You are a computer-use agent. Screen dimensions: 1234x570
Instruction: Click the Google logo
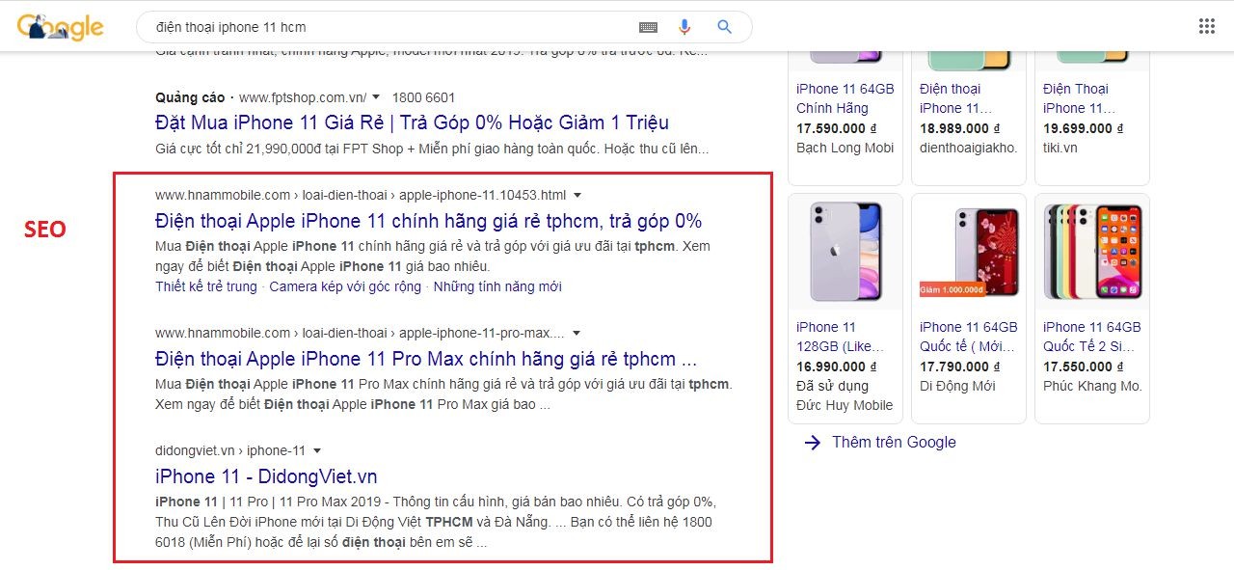[60, 27]
